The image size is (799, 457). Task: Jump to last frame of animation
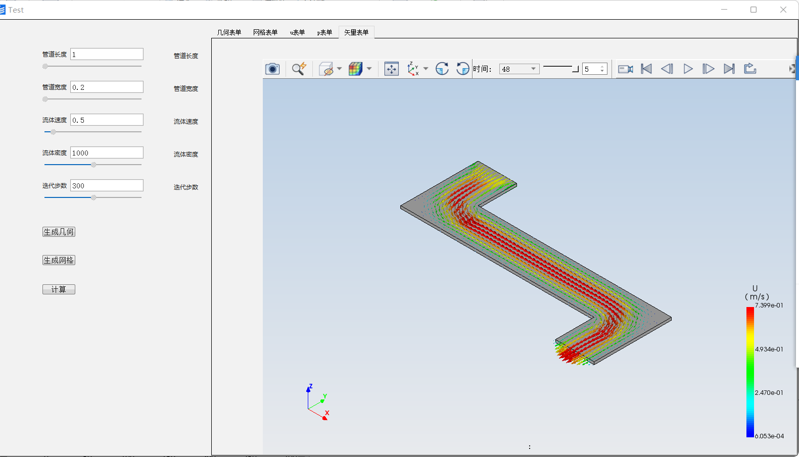click(729, 69)
